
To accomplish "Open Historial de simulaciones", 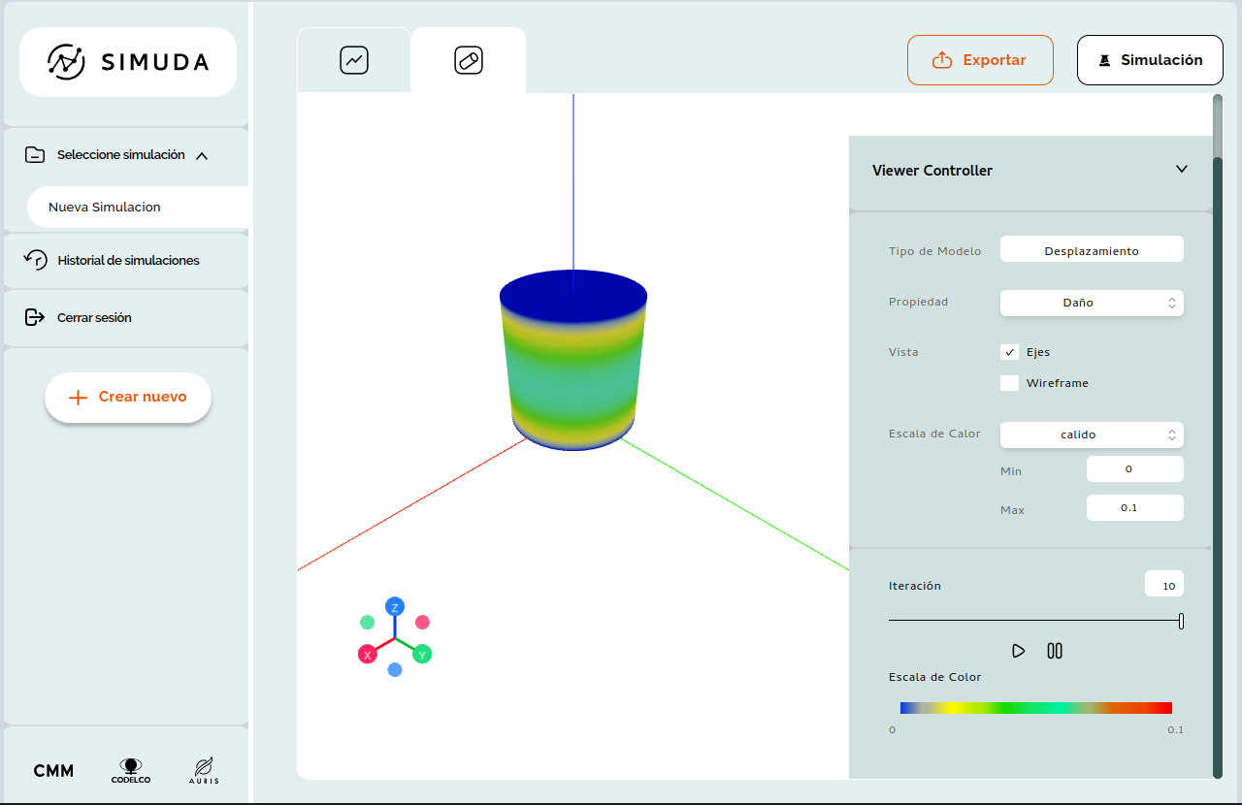I will 128,260.
